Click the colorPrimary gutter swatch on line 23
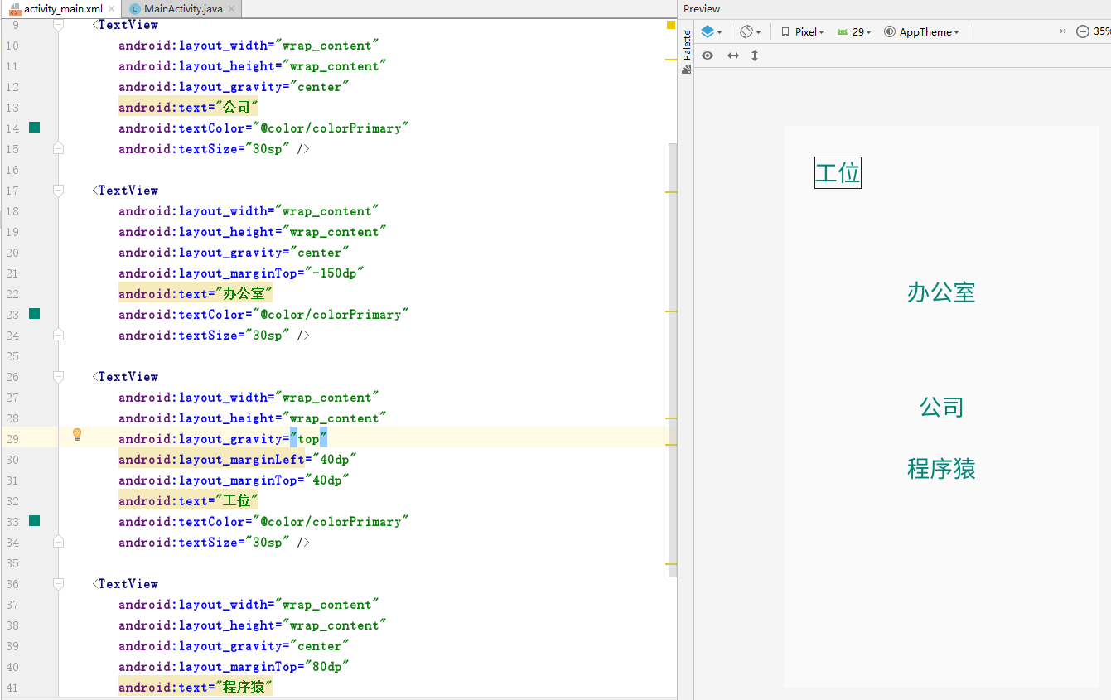This screenshot has width=1111, height=700. pyautogui.click(x=34, y=314)
